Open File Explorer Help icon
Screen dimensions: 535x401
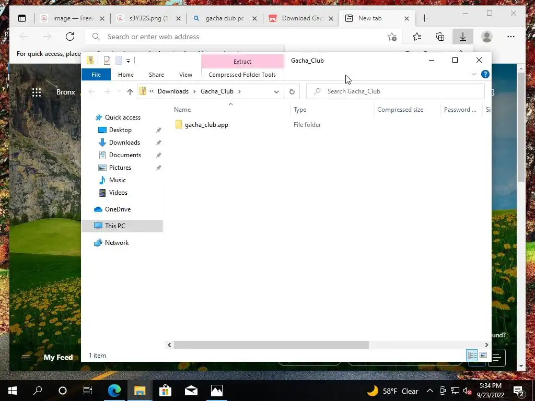485,74
